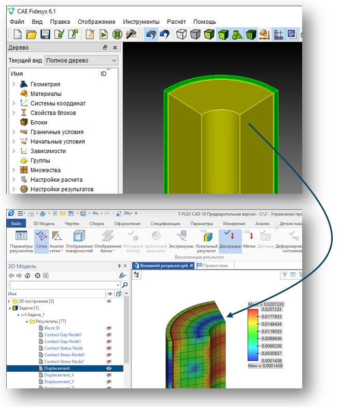The width and height of the screenshot is (340, 407).
Task: Open the Текущий вид Полное дерево dropdown
Action: (x=81, y=61)
